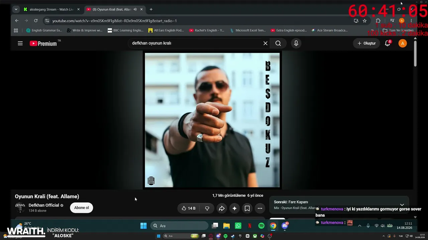Close the Oyunun Krali YouTube tab
428x240 pixels.
[x=141, y=9]
